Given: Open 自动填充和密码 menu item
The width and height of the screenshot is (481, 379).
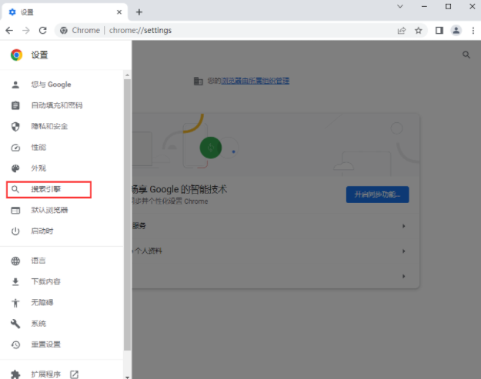Looking at the screenshot, I should [62, 105].
